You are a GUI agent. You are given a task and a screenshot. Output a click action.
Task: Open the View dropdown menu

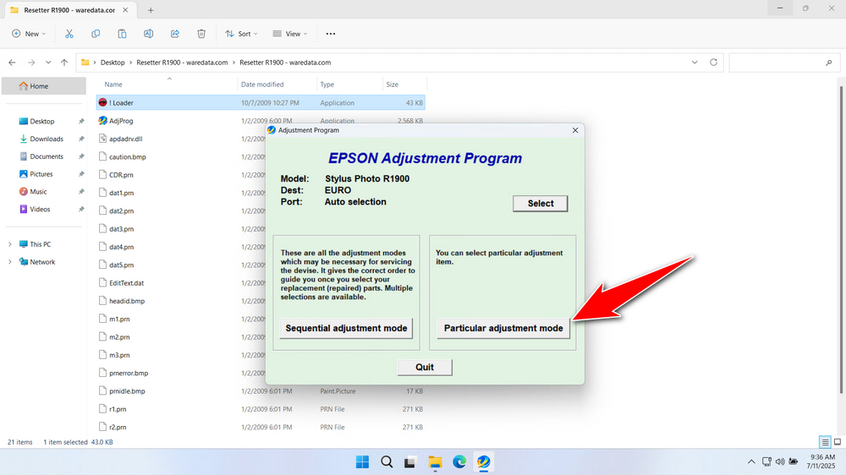(290, 34)
